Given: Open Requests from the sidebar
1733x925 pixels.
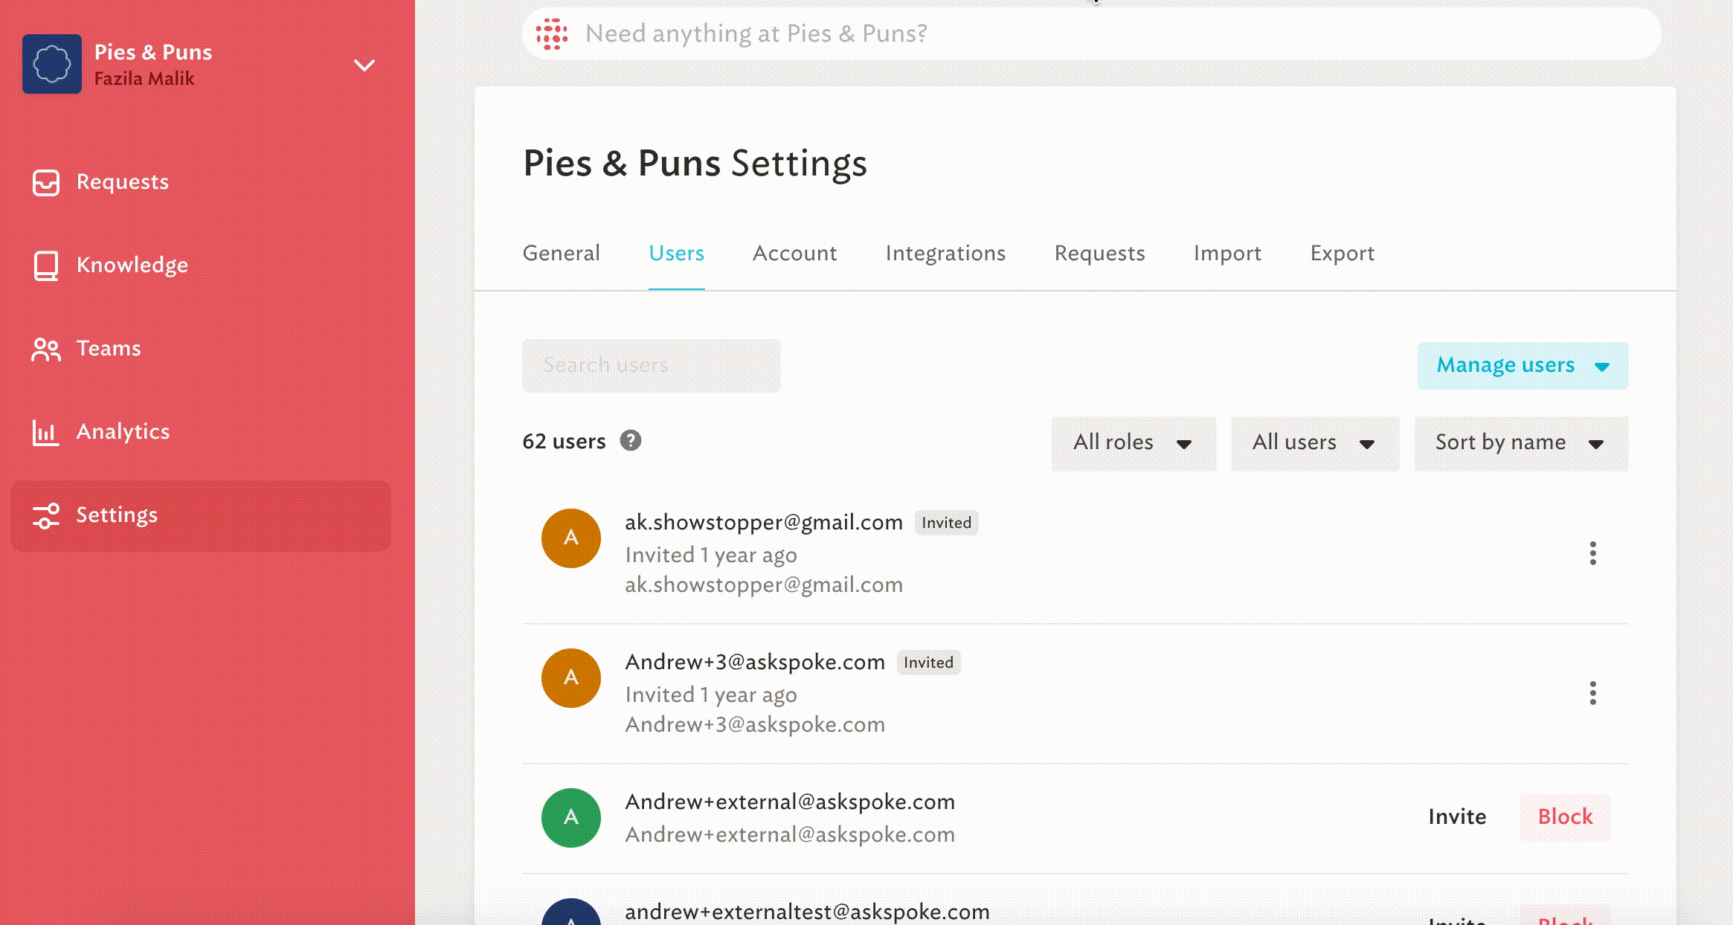Looking at the screenshot, I should point(201,182).
